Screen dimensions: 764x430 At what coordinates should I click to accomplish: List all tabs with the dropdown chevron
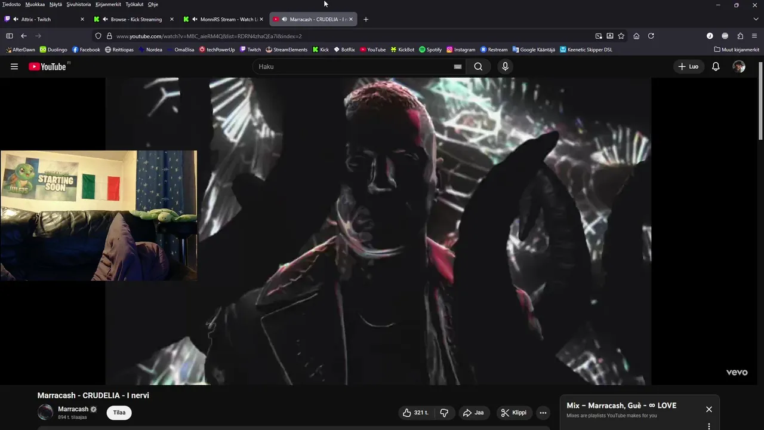(756, 19)
